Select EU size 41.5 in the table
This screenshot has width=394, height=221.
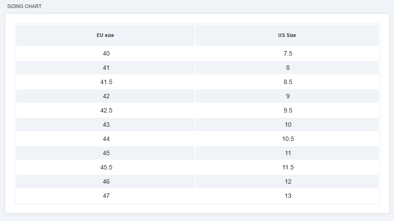click(x=106, y=82)
